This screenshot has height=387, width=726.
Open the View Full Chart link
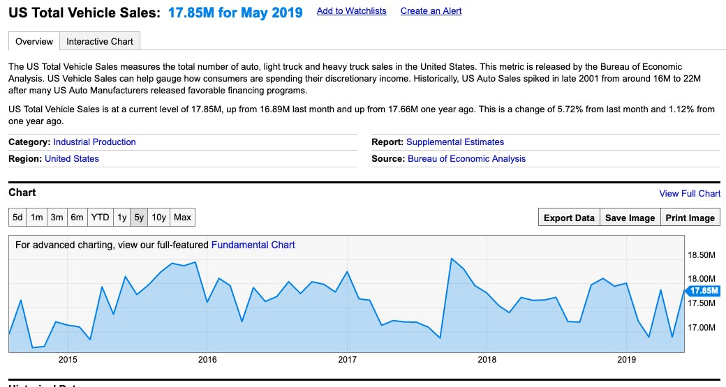[x=689, y=194]
